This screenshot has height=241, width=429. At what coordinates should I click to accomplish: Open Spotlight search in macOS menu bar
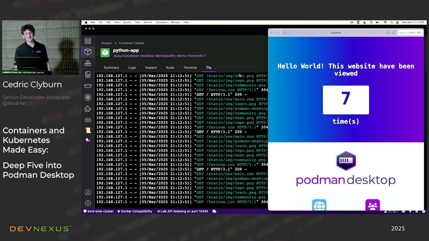click(x=391, y=22)
